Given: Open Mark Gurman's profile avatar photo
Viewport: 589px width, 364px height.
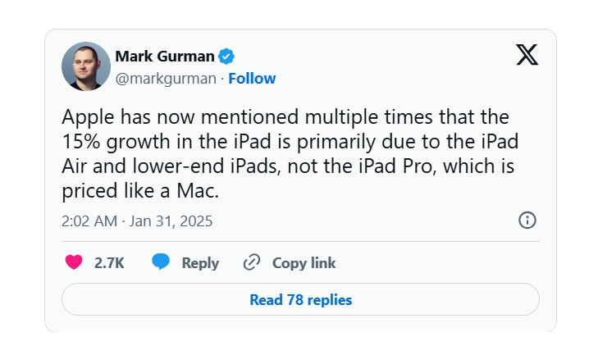Looking at the screenshot, I should point(86,66).
